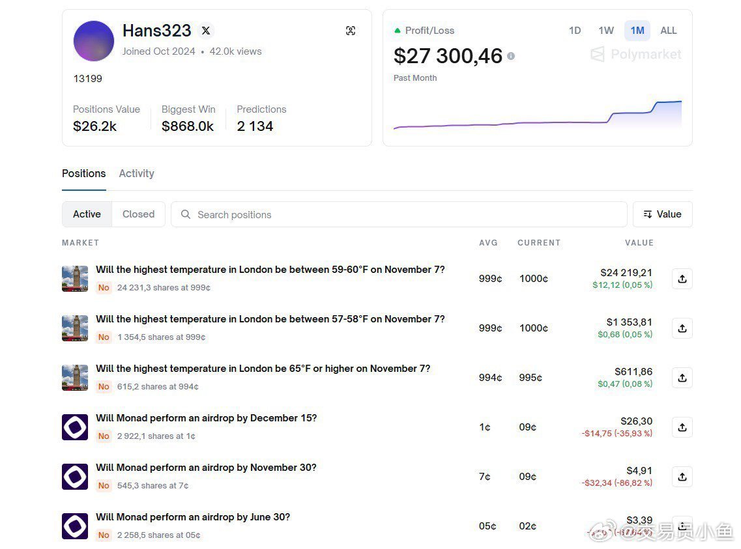741x549 pixels.
Task: Click the info icon beside $27 300,46
Action: pos(511,56)
